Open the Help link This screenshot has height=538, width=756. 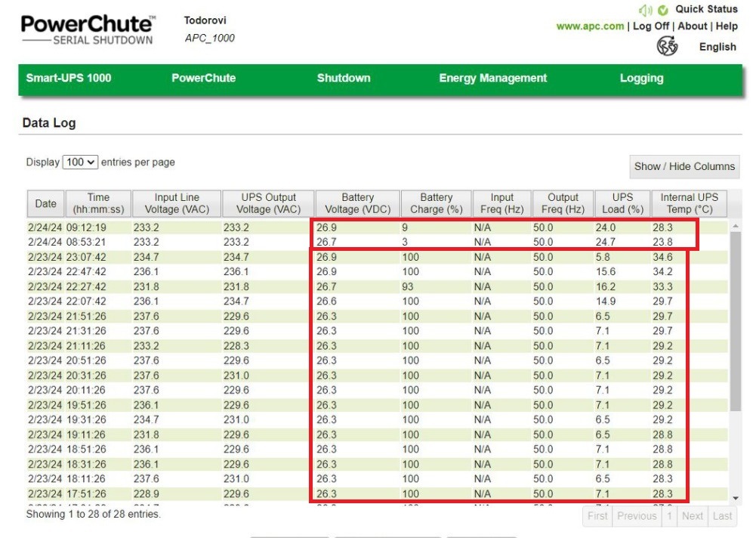coord(727,26)
